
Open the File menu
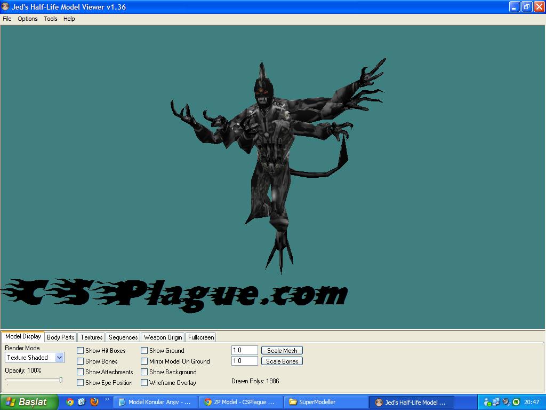pos(7,19)
